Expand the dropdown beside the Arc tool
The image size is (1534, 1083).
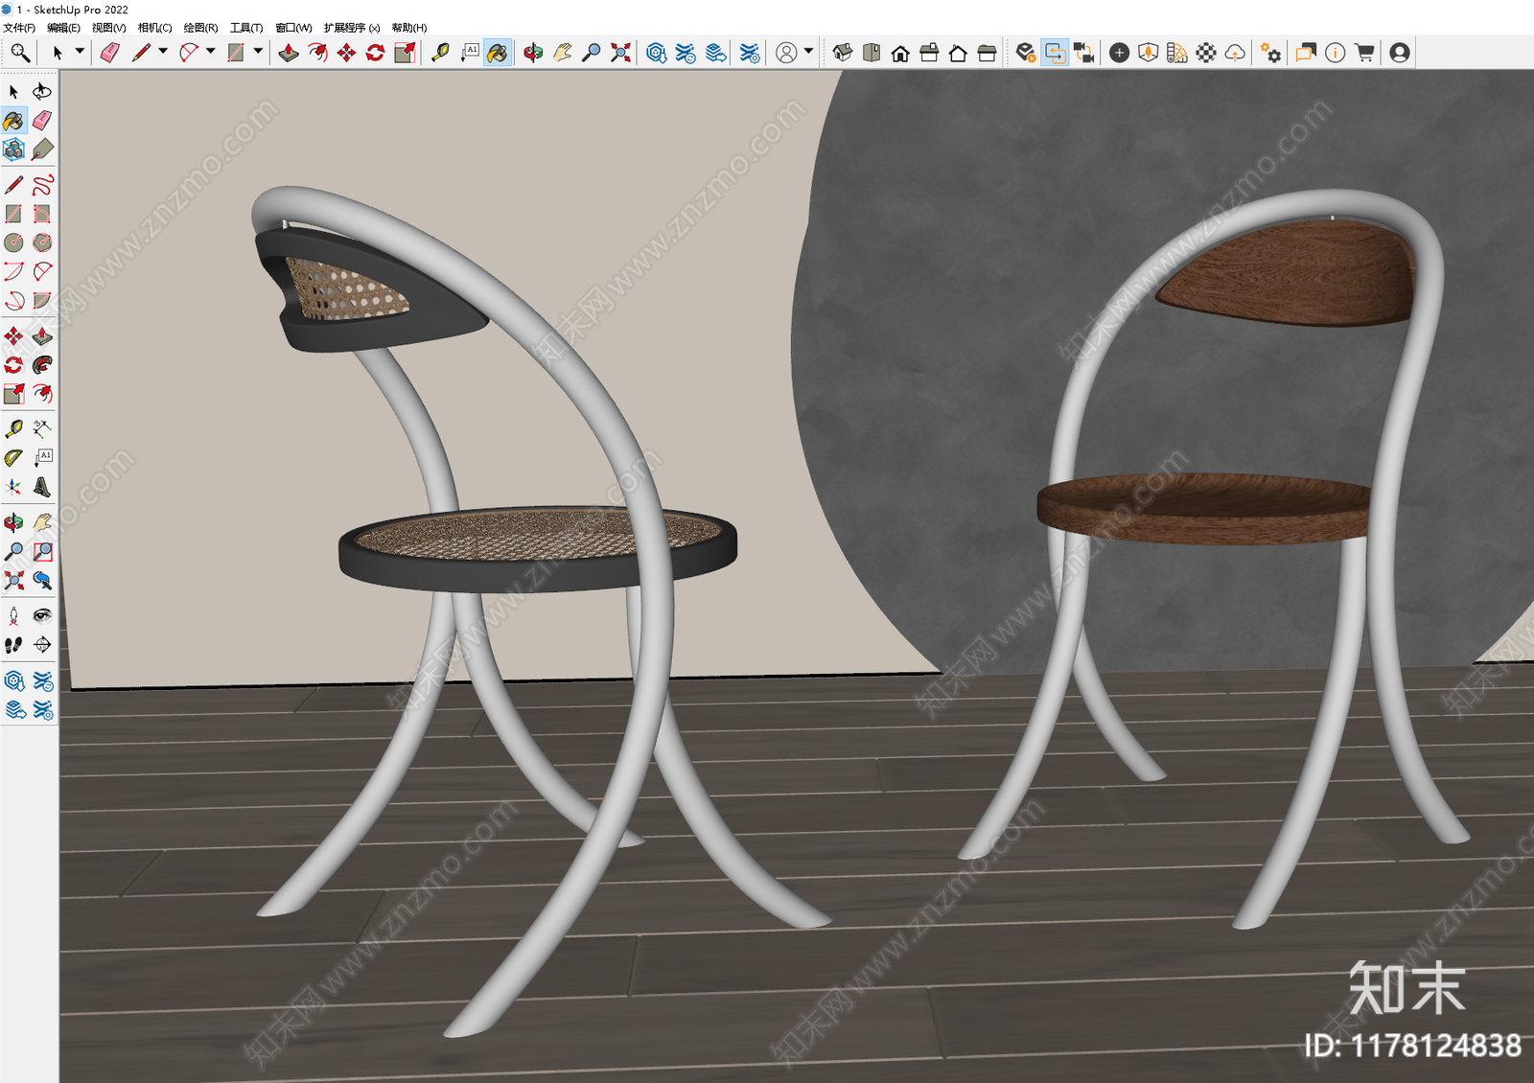[210, 52]
